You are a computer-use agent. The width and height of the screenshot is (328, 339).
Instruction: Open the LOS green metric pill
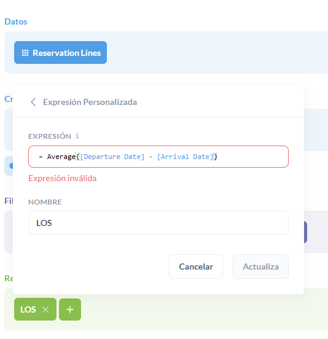(x=28, y=310)
